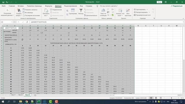Switch to Вставка tab

pos(21,6)
